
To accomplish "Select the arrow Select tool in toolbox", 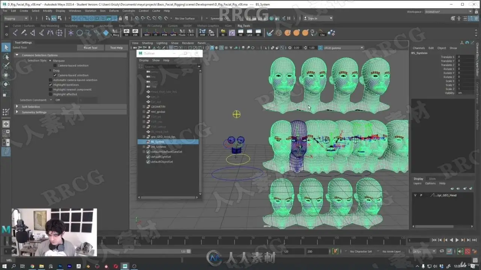I will pyautogui.click(x=6, y=48).
